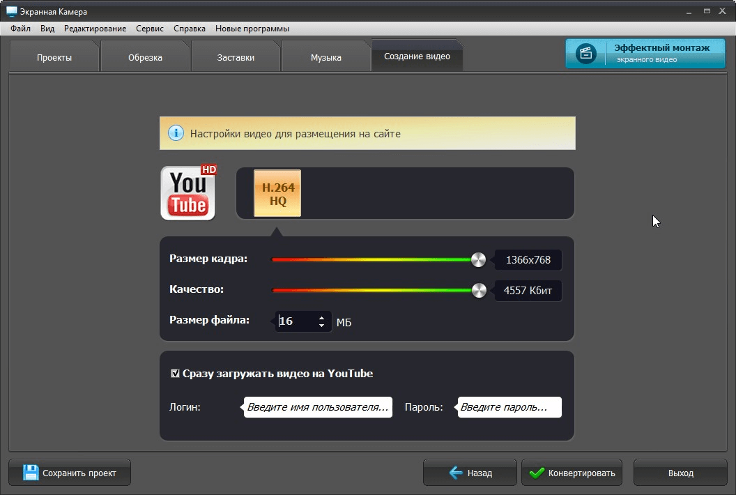Click Сохранить проект button

[70, 473]
